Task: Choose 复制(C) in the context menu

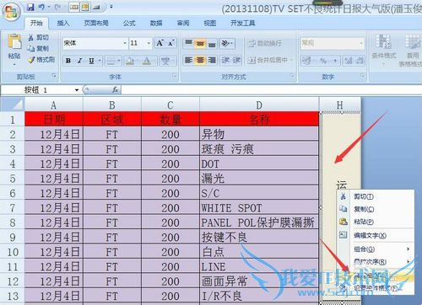Action: pyautogui.click(x=376, y=209)
